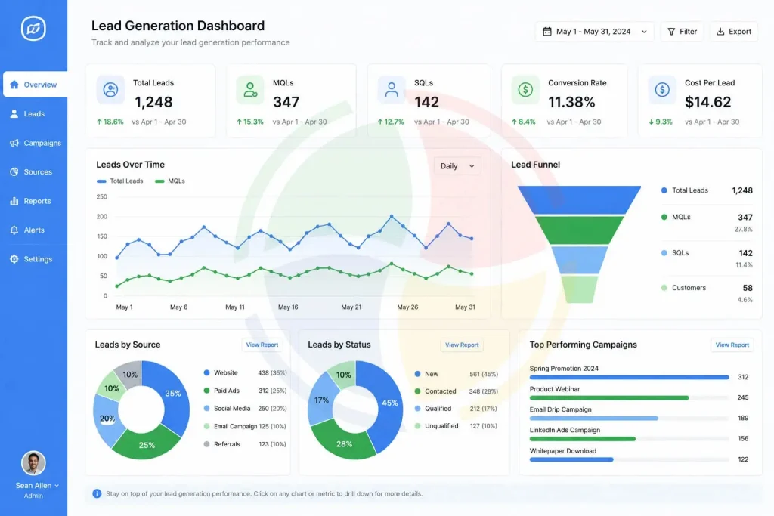The height and width of the screenshot is (516, 774).
Task: Toggle MQLs series in chart legend
Action: [170, 181]
